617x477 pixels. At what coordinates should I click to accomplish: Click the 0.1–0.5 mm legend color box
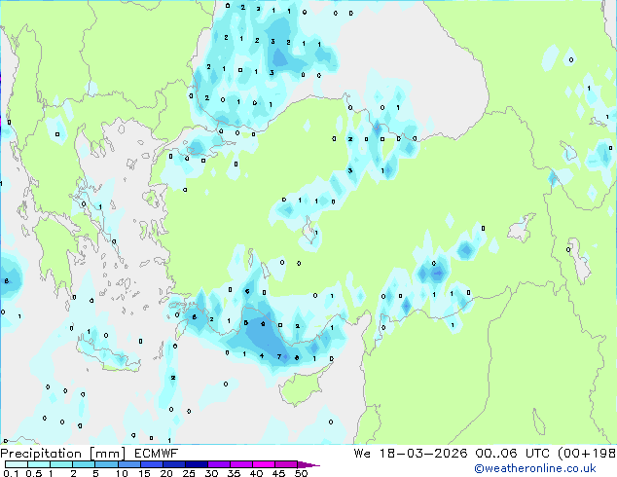pyautogui.click(x=17, y=464)
